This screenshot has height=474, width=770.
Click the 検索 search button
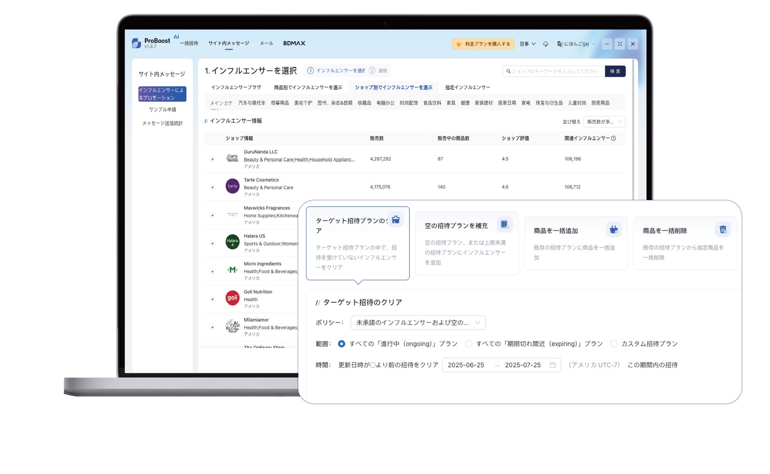615,71
